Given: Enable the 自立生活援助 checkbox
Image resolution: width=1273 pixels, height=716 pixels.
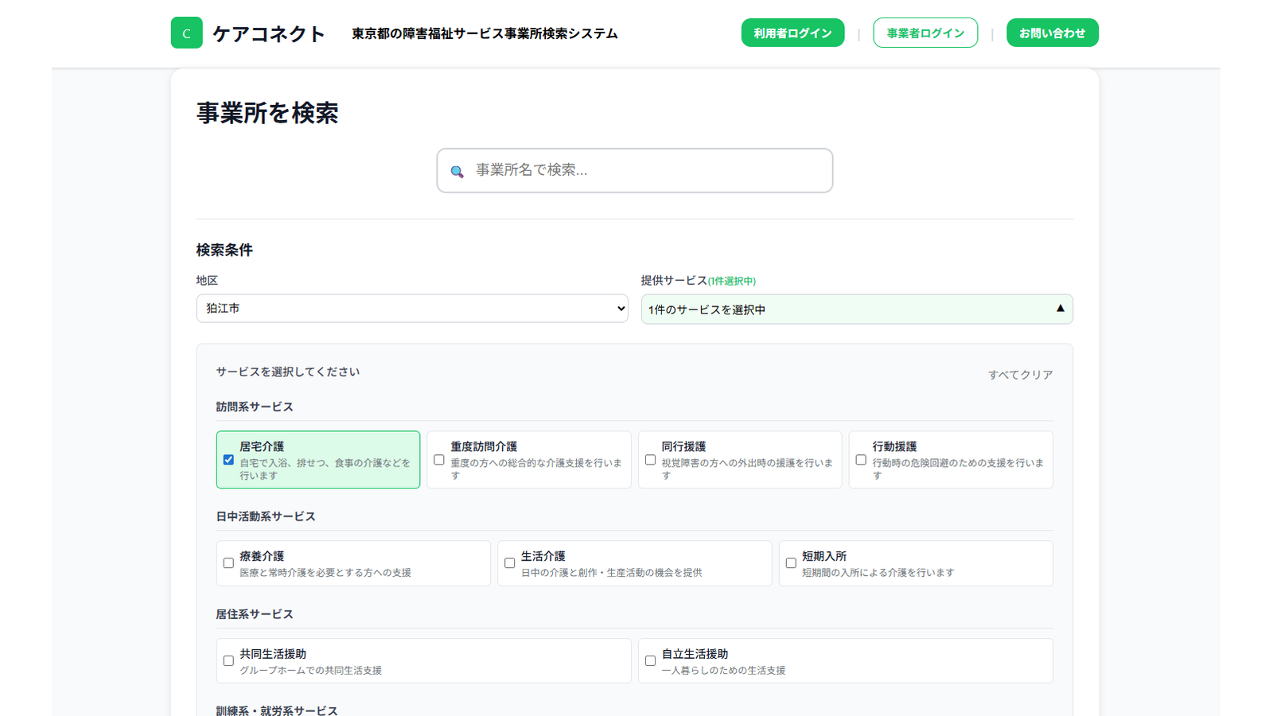Looking at the screenshot, I should click(650, 661).
